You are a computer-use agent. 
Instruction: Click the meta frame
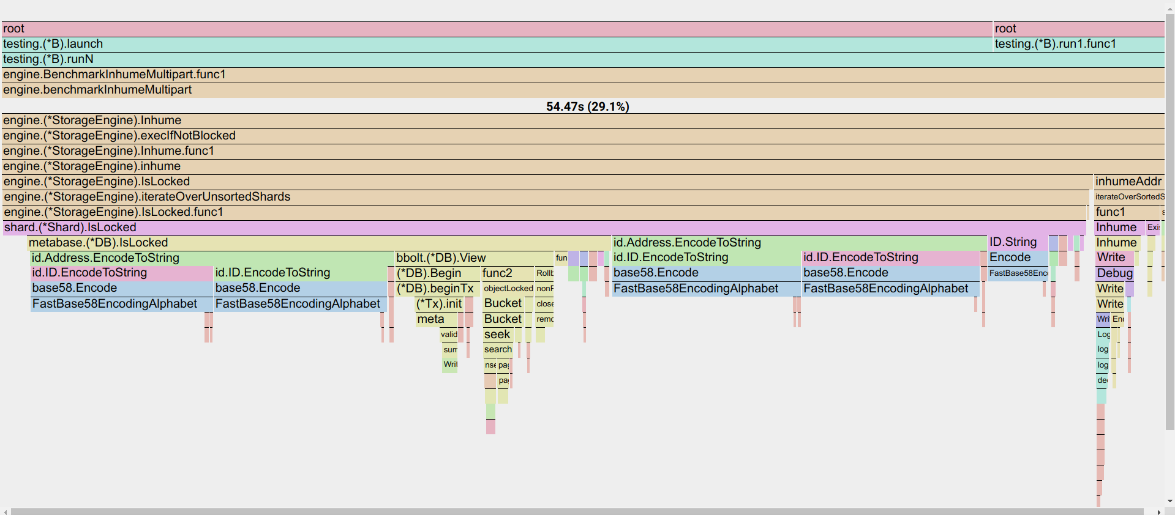(x=437, y=319)
